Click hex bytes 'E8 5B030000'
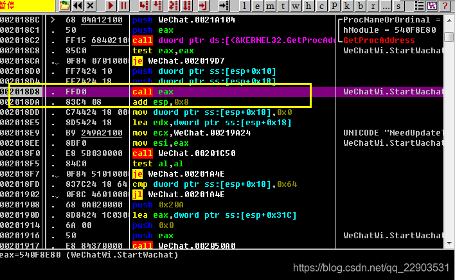 click(94, 153)
